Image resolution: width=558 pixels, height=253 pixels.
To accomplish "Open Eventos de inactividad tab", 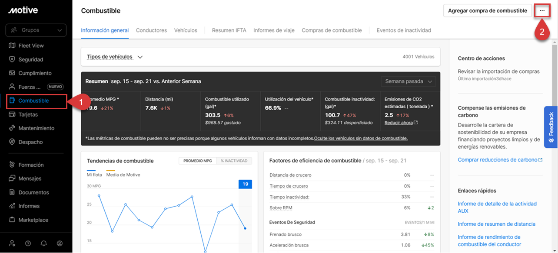I will click(x=404, y=30).
